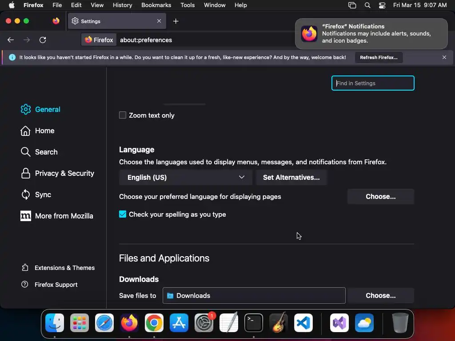The width and height of the screenshot is (455, 341).
Task: Click the date and time in menu bar
Action: [419, 5]
